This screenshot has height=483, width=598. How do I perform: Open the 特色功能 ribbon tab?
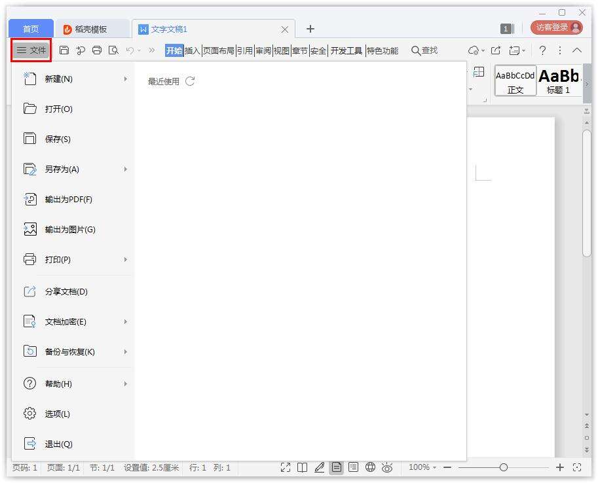click(x=383, y=50)
